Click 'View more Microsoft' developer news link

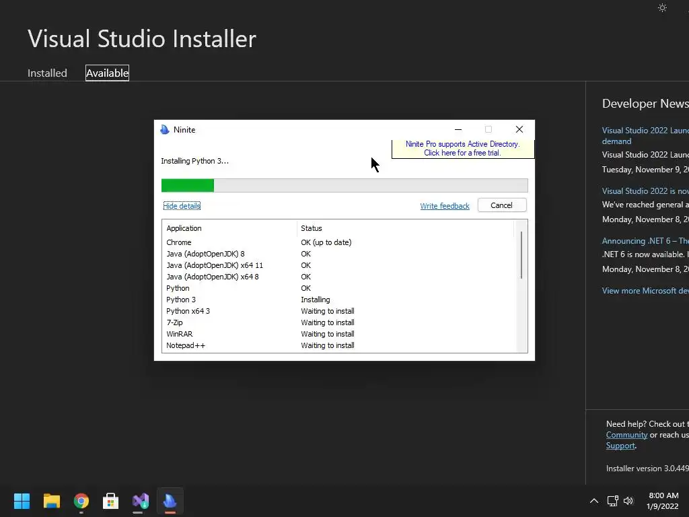click(645, 291)
